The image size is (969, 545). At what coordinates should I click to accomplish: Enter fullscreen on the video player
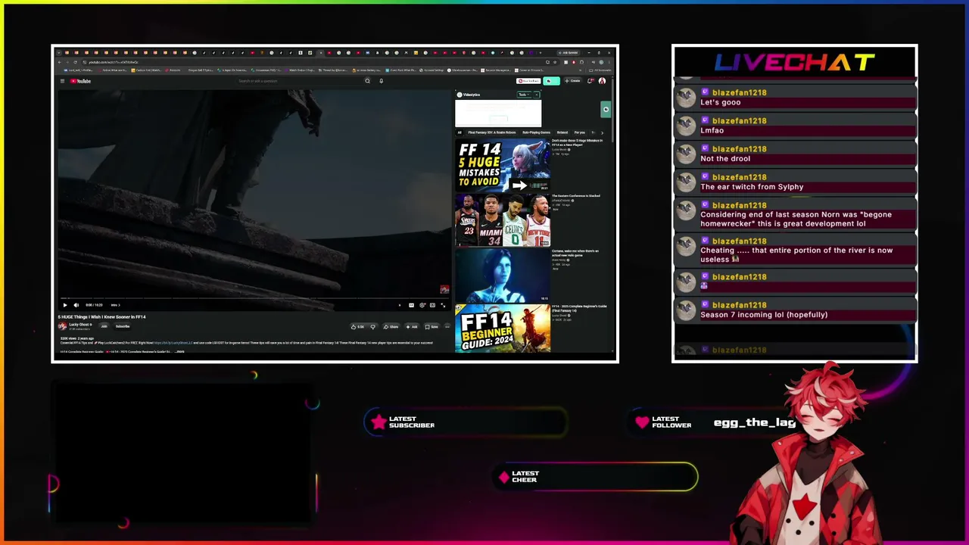(x=443, y=305)
